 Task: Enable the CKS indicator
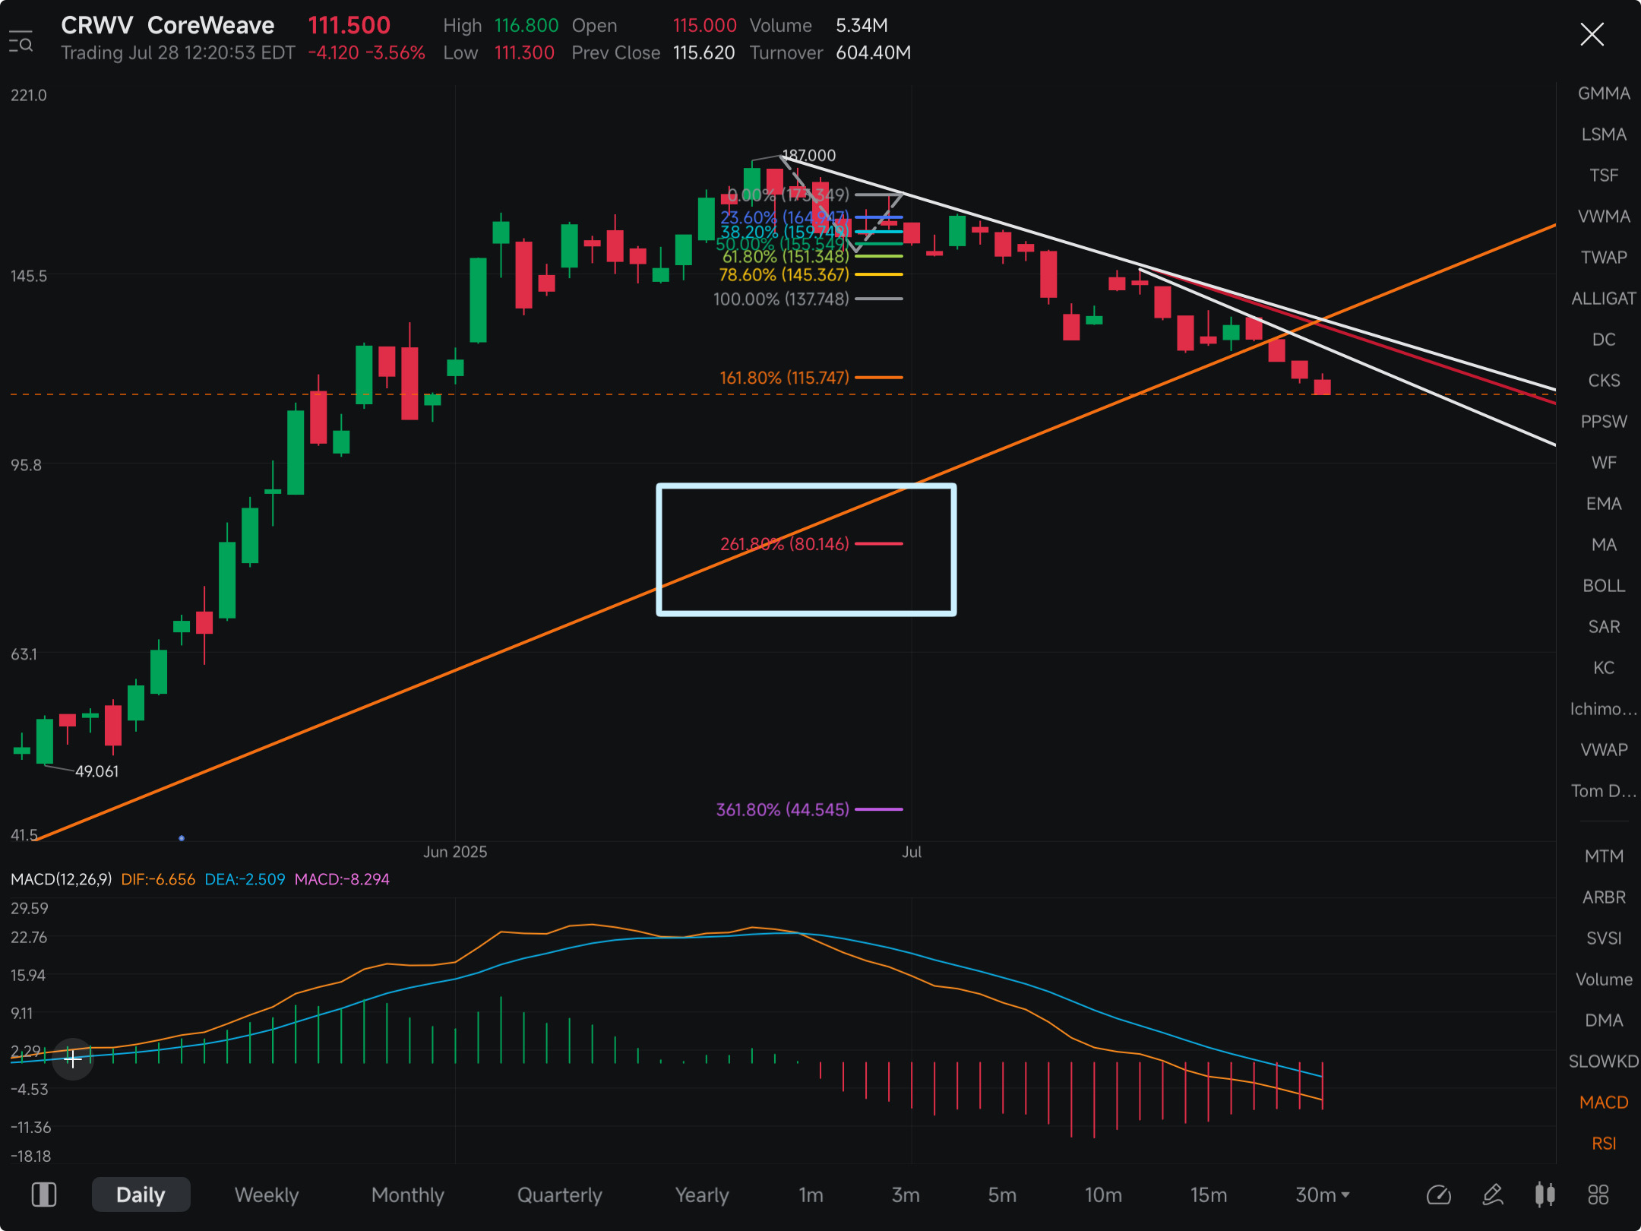[x=1604, y=381]
